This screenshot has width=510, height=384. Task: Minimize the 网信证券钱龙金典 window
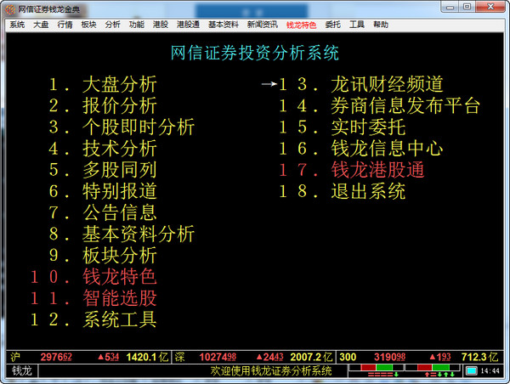click(450, 7)
